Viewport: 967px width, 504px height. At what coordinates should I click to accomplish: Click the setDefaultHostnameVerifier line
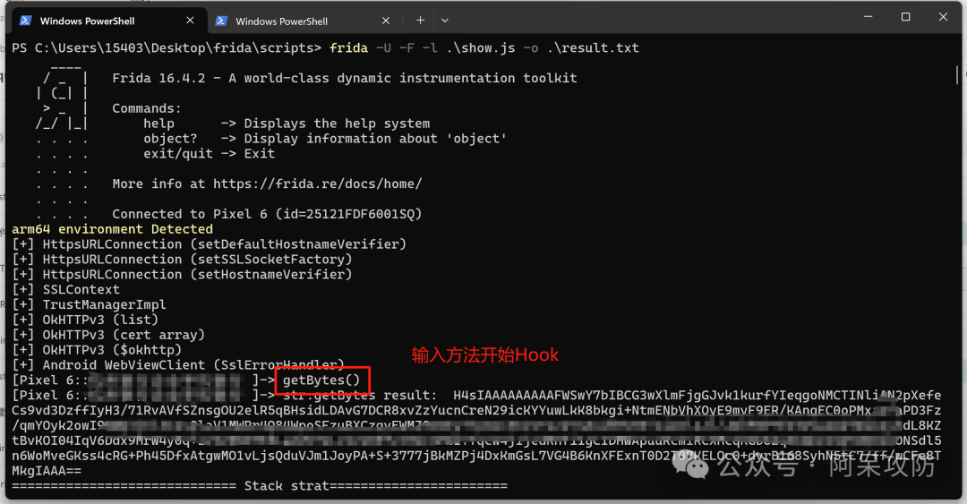click(x=209, y=244)
